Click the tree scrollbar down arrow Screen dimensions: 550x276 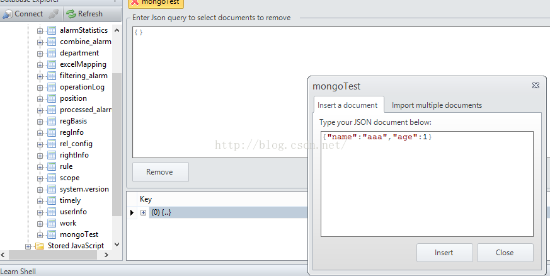pos(117,244)
